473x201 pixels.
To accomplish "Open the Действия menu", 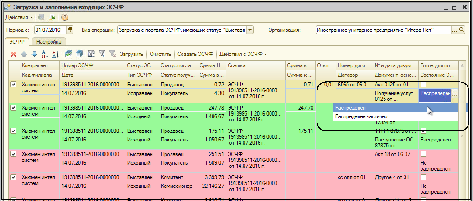I will [x=18, y=17].
